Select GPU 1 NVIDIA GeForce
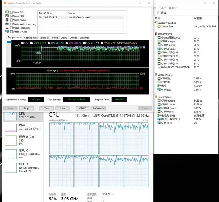 (23, 167)
